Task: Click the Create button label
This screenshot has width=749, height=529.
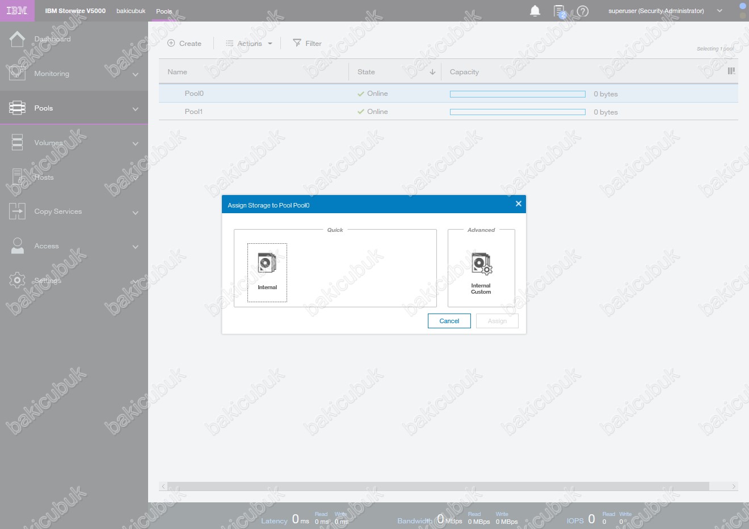Action: point(190,44)
